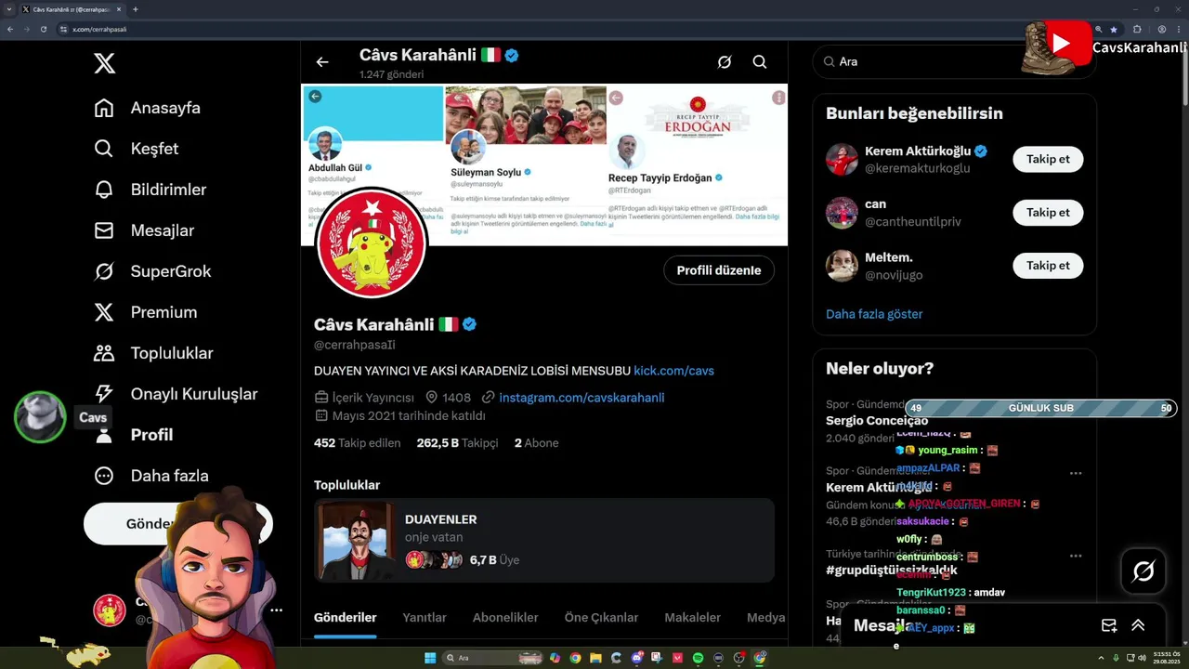Click the envelope icon beside Mesajlar
Screen dimensions: 1189x669
[104, 230]
